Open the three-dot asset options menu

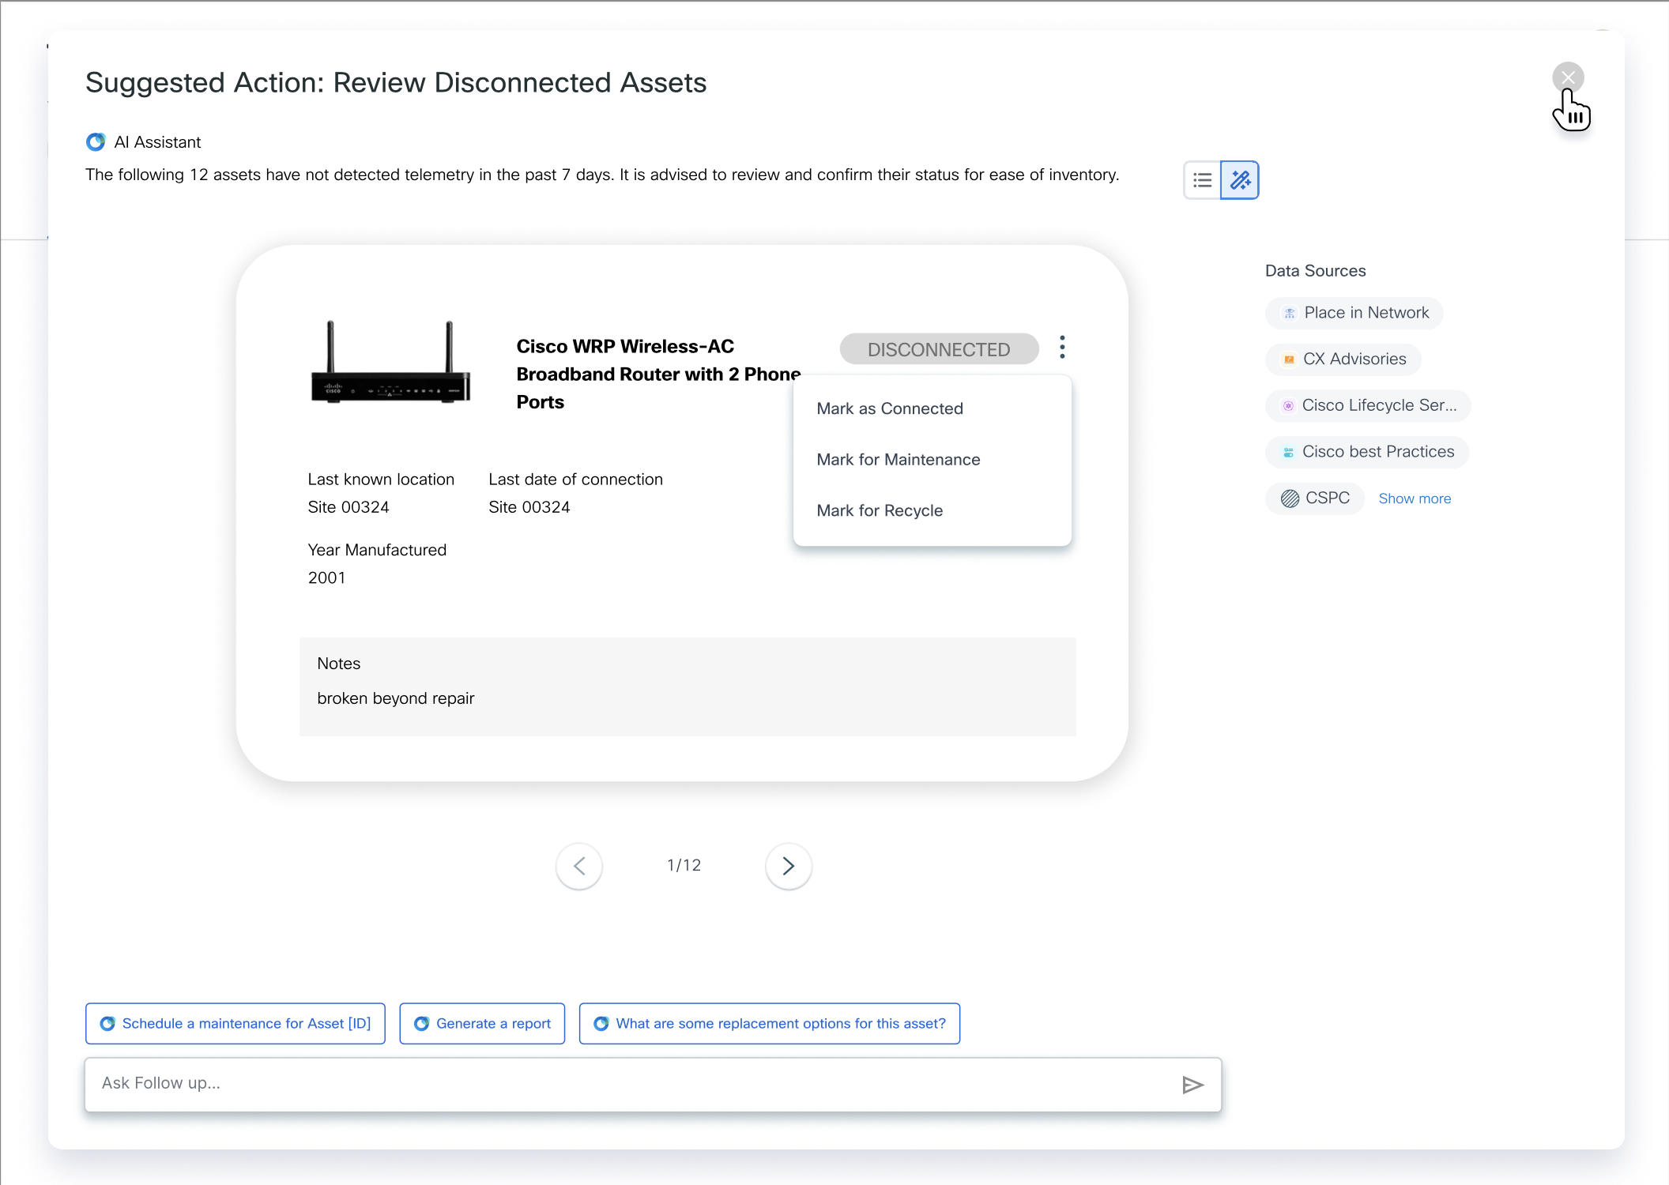pyautogui.click(x=1062, y=347)
